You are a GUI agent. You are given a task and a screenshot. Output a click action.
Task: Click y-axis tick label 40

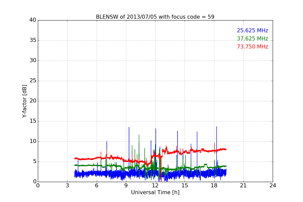click(33, 20)
